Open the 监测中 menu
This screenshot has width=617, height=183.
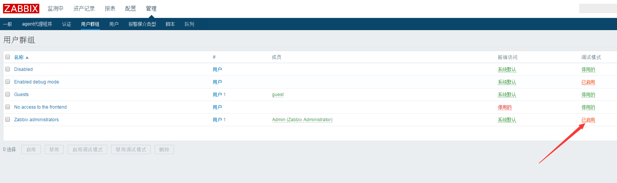(56, 8)
